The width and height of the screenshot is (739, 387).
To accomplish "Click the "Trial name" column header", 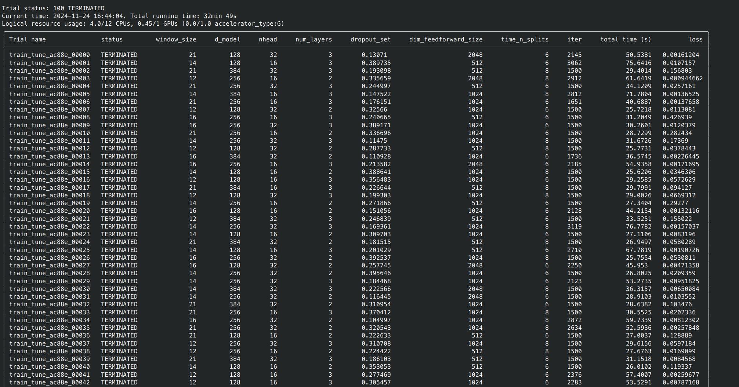I will [28, 40].
